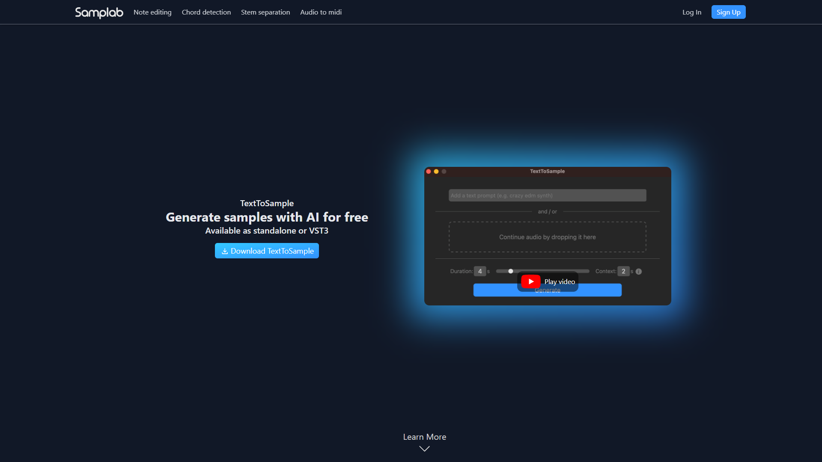Click the Download TextToSample button

tap(267, 251)
